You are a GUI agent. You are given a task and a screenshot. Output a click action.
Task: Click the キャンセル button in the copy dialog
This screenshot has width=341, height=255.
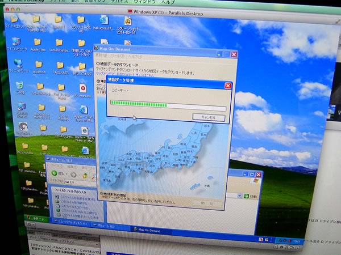[x=209, y=117]
